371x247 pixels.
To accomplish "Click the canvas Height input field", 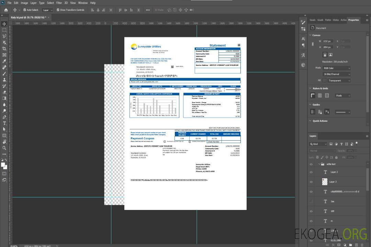I will point(328,47).
